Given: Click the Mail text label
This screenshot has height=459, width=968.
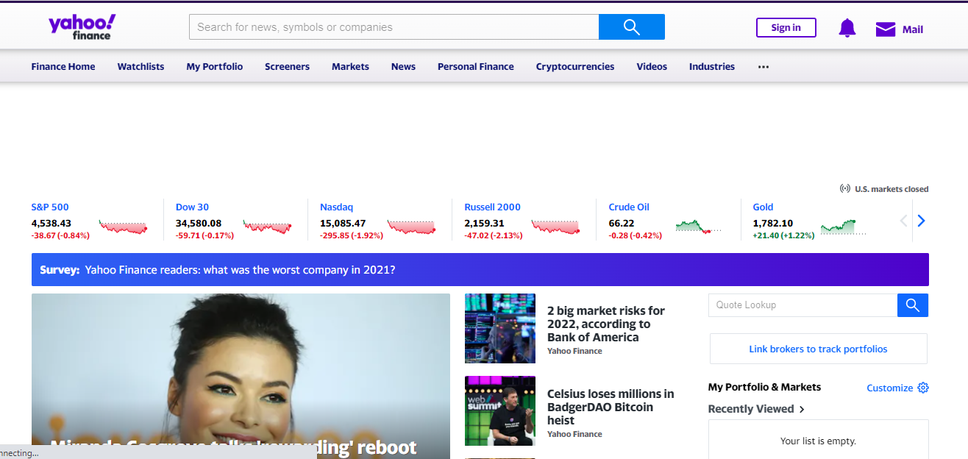Looking at the screenshot, I should coord(913,29).
